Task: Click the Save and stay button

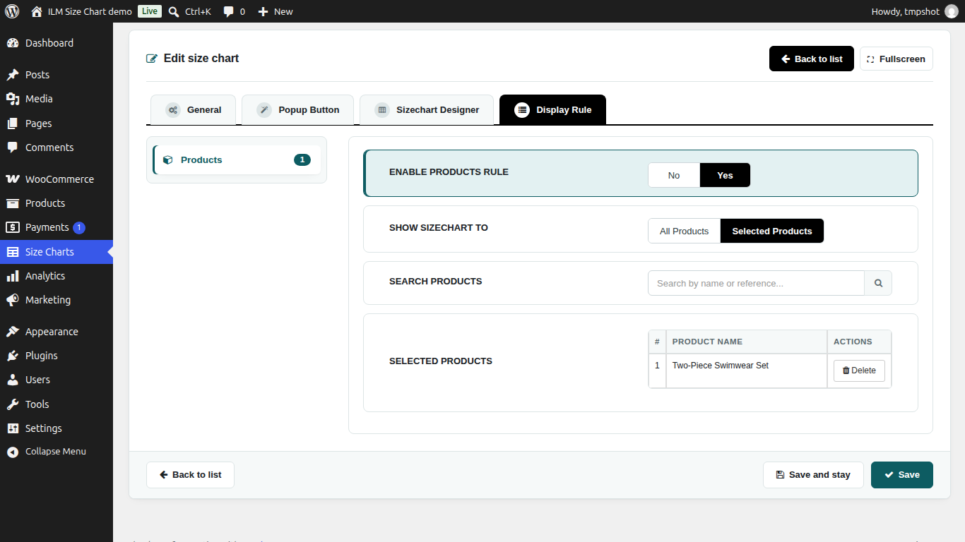Action: click(x=813, y=475)
